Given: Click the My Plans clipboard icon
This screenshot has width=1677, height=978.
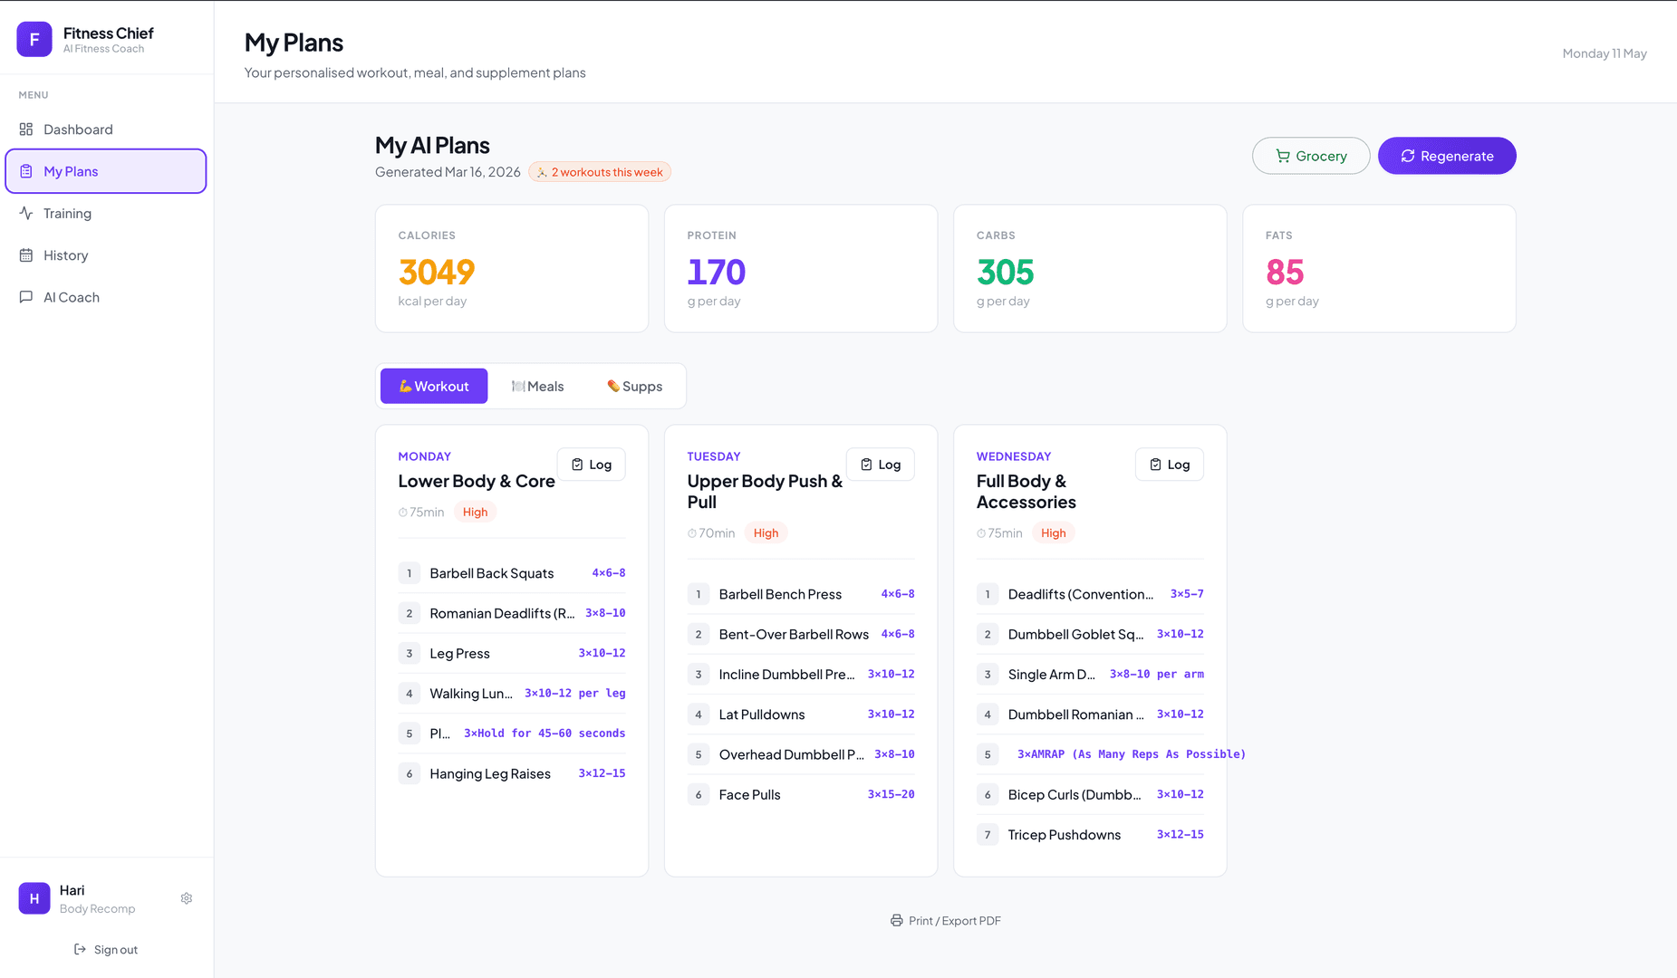Looking at the screenshot, I should [26, 171].
